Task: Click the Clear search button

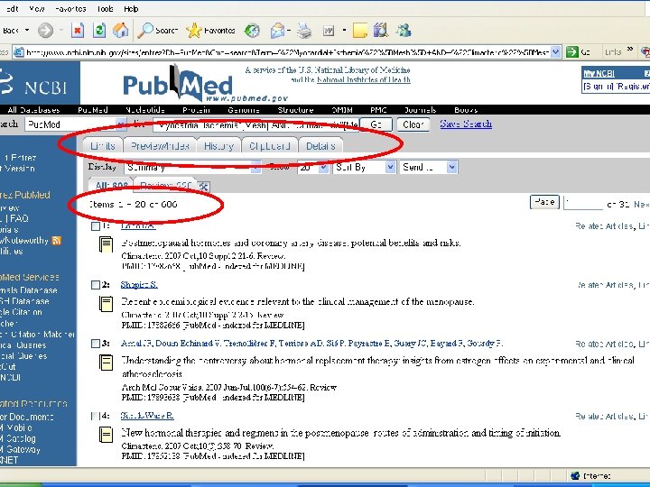Action: click(x=413, y=124)
